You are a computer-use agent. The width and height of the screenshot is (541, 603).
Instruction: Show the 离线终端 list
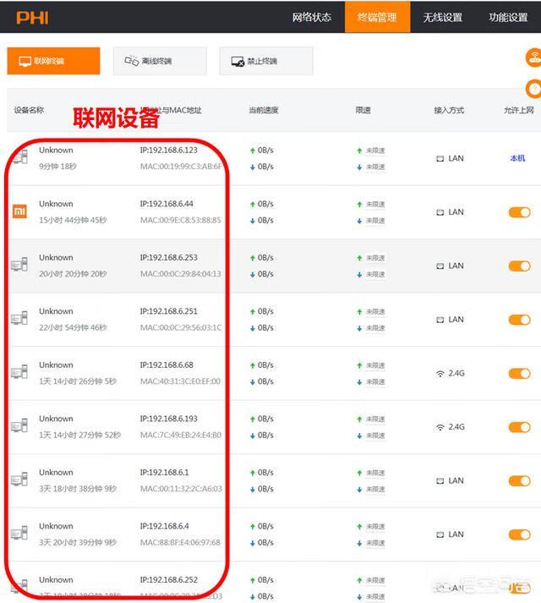(x=159, y=61)
